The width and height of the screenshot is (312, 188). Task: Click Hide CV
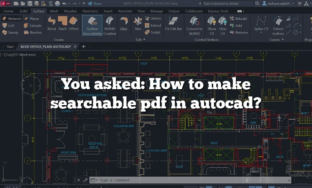[223, 26]
